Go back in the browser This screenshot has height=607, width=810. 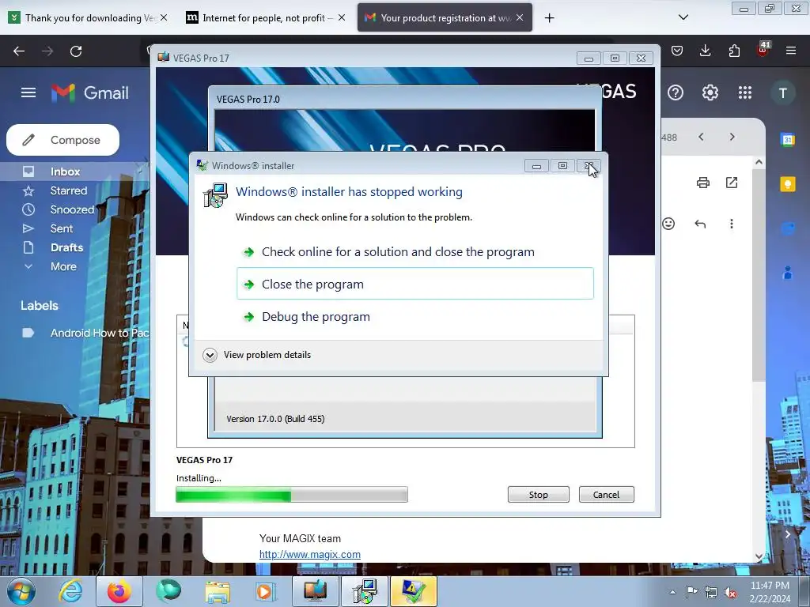pyautogui.click(x=19, y=51)
